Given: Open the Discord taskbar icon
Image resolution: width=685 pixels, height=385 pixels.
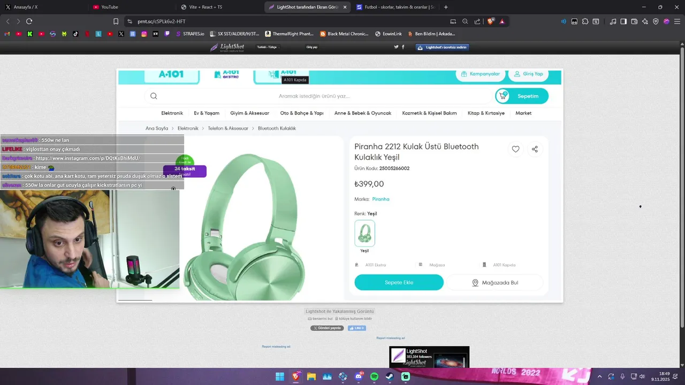Looking at the screenshot, I should click(x=359, y=376).
